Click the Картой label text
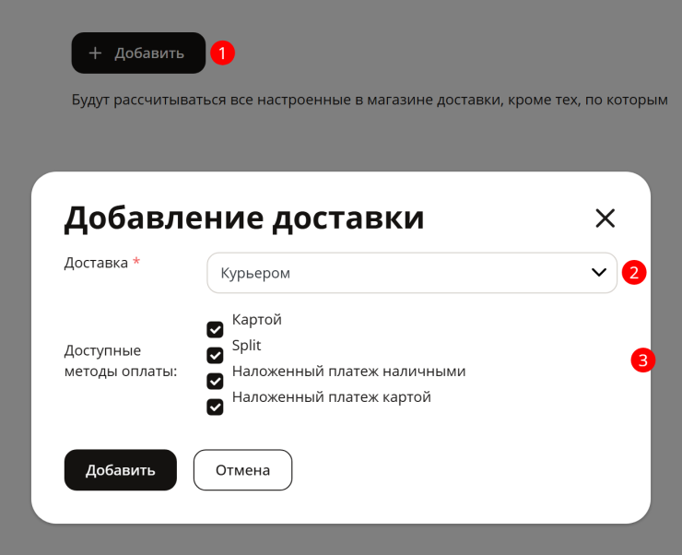This screenshot has height=555, width=682. pyautogui.click(x=256, y=320)
